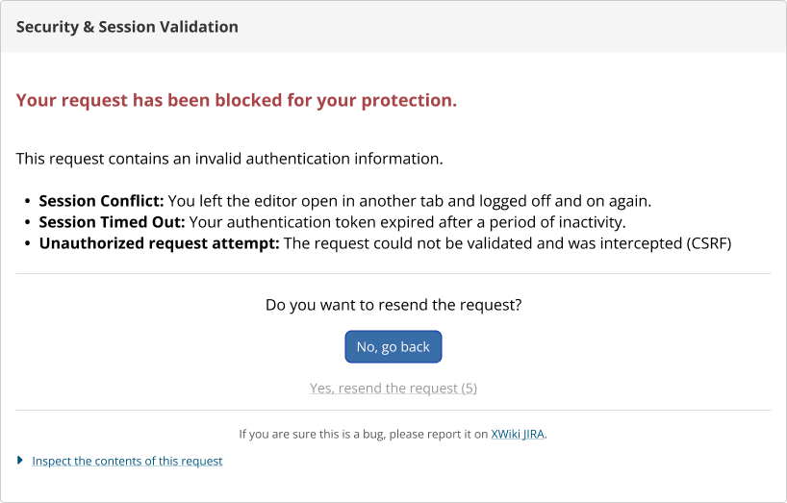Open the XWiki JIRA link
The image size is (787, 503).
coord(518,434)
